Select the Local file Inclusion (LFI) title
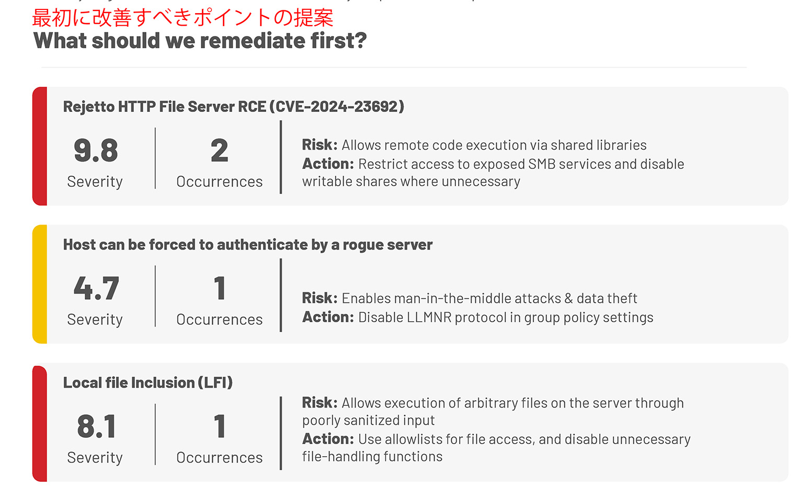The width and height of the screenshot is (810, 498). coord(147,383)
